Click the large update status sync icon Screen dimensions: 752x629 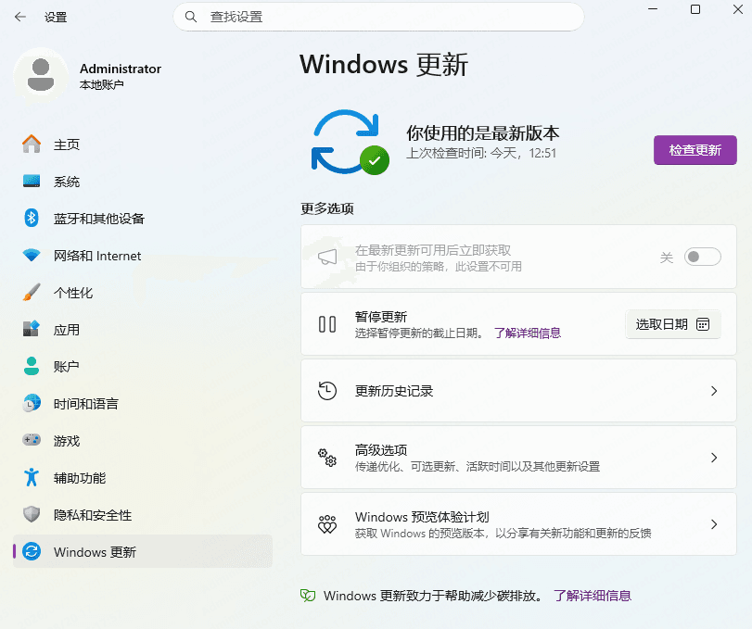[x=350, y=143]
